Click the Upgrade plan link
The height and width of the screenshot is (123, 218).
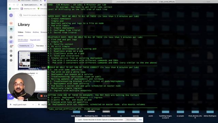[35, 40]
